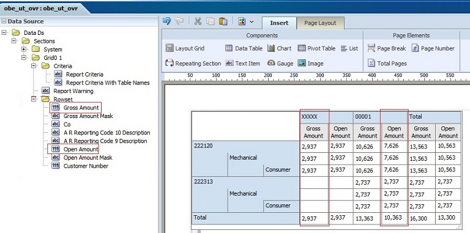The image size is (470, 233).
Task: Click the 13,300 grand total cell
Action: click(x=448, y=218)
